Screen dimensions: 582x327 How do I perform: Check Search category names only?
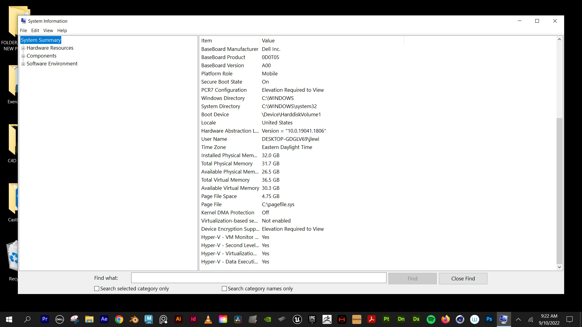pos(224,289)
